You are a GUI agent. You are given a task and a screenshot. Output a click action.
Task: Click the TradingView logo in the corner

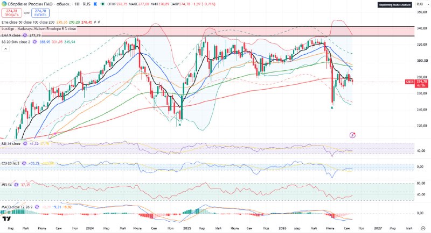(6, 219)
